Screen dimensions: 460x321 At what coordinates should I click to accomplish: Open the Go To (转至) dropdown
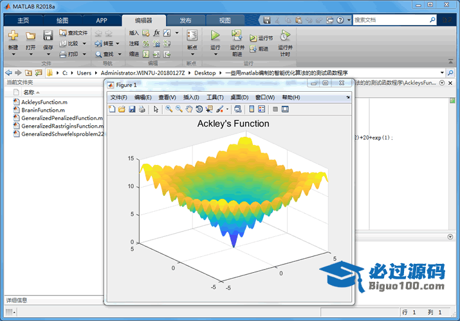(x=118, y=44)
